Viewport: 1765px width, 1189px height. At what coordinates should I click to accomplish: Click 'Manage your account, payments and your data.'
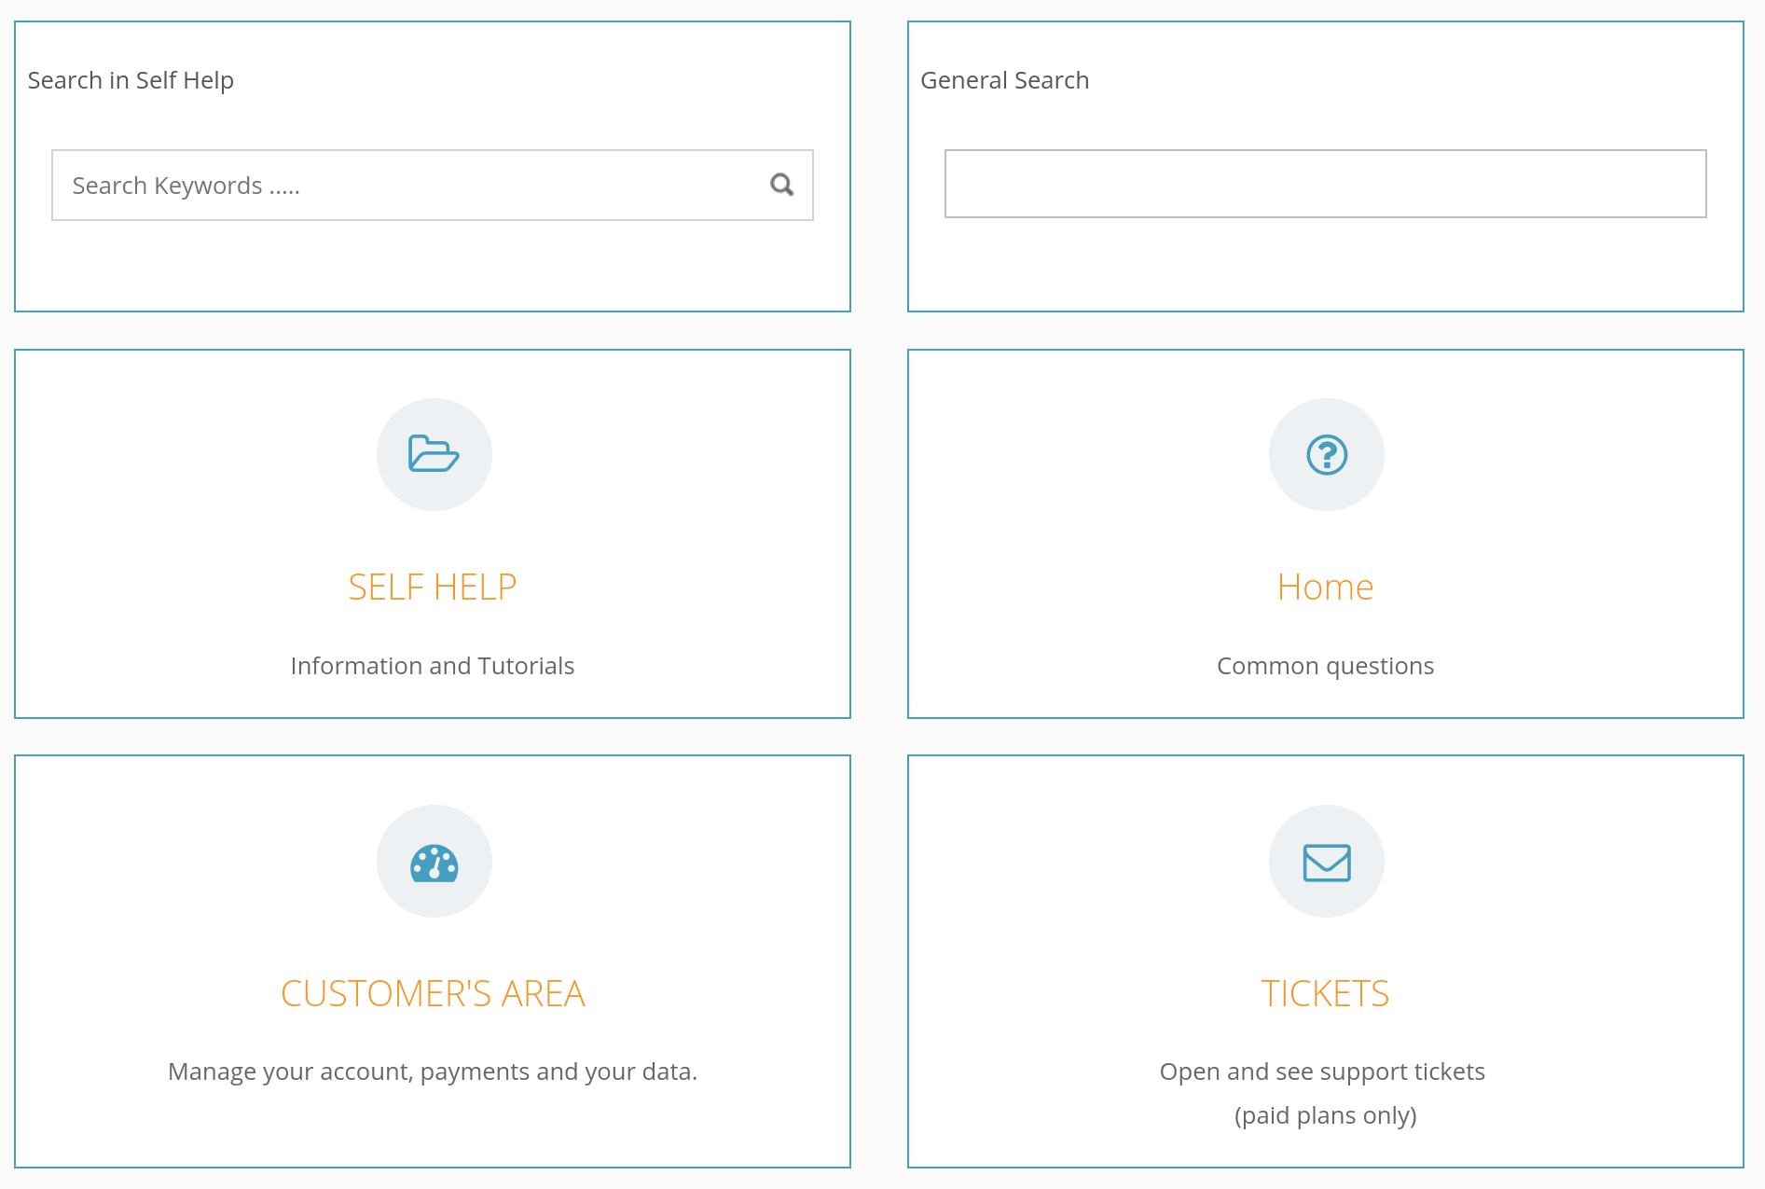click(433, 1071)
